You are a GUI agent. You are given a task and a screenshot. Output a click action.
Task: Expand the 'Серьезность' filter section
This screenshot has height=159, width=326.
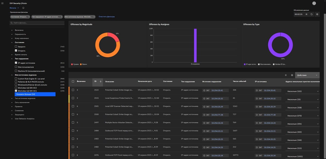(20, 34)
